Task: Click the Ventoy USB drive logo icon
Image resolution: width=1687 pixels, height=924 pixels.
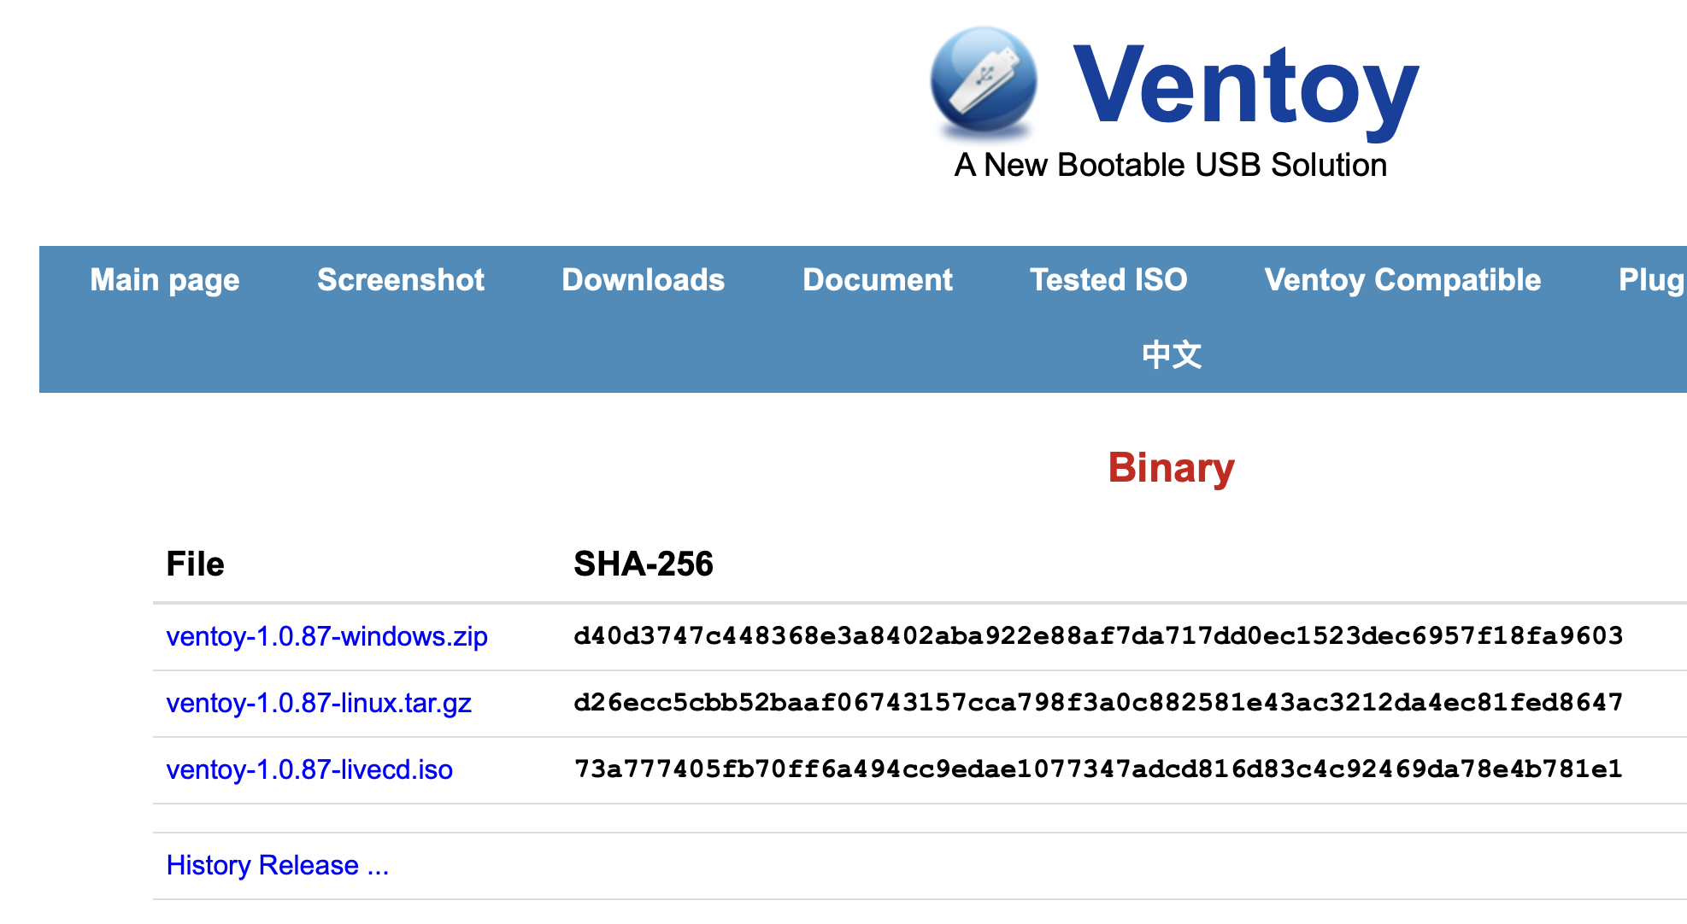Action: 984,83
